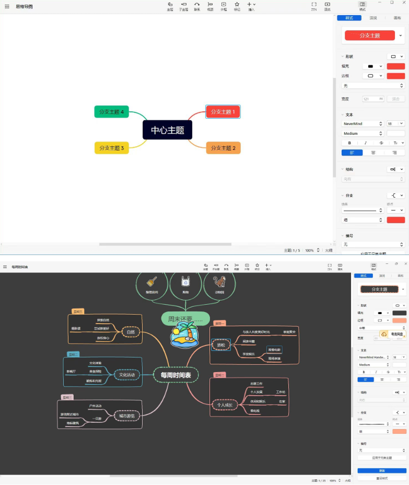409x485 pixels.
Task: Toggle 格式 format panel in bottom window
Action: coord(373,267)
